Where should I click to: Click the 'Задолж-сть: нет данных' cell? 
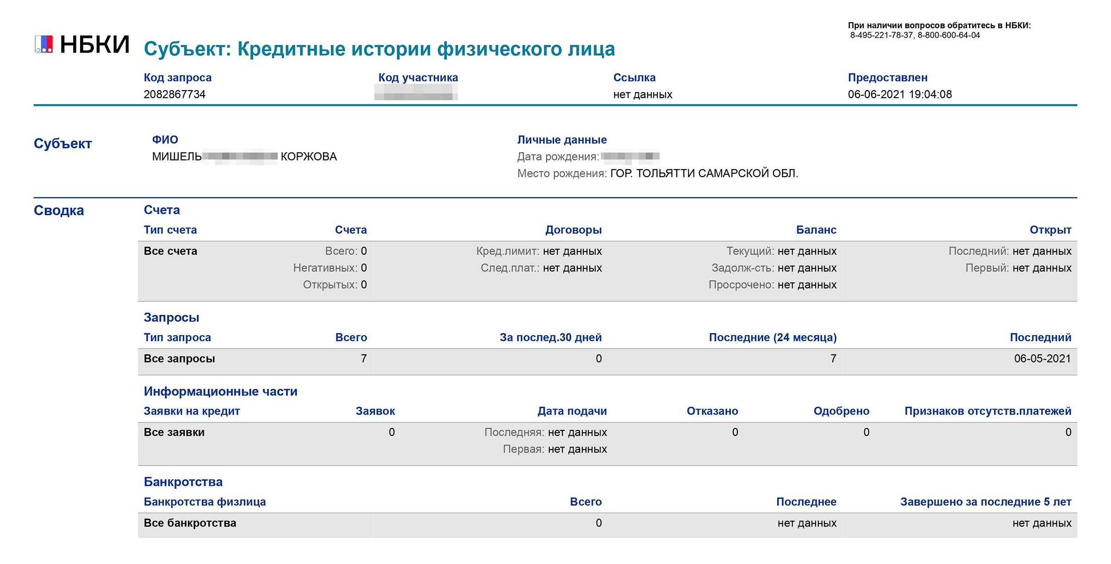pyautogui.click(x=774, y=268)
